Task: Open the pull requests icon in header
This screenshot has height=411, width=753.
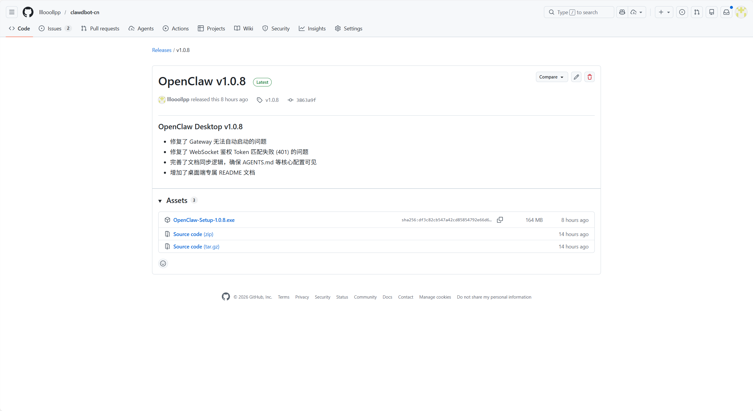Action: pos(697,12)
